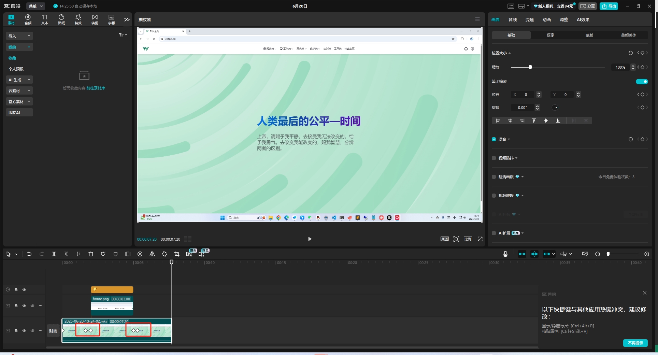658x355 pixels.
Task: Switch to the 动画 tab
Action: tap(546, 20)
